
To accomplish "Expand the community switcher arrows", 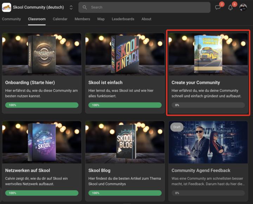I will coord(71,7).
